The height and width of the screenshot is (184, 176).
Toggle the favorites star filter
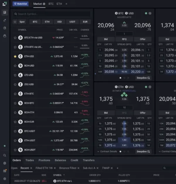(15, 22)
